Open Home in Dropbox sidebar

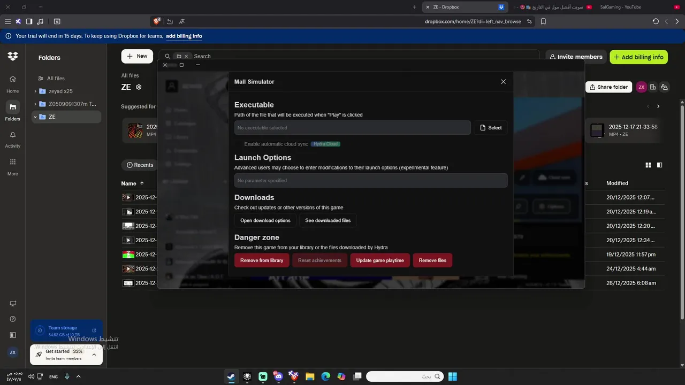pyautogui.click(x=13, y=83)
